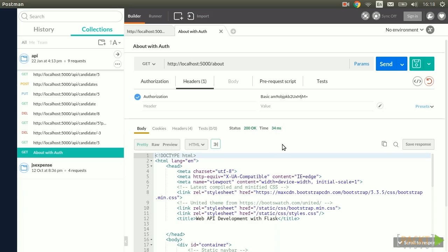The width and height of the screenshot is (448, 252).
Task: Click the blue Send button
Action: [x=386, y=64]
